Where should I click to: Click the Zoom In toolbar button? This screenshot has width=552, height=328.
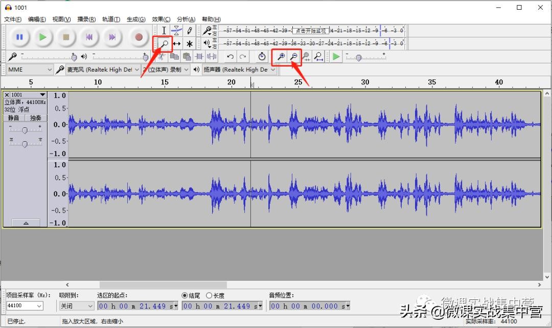280,57
